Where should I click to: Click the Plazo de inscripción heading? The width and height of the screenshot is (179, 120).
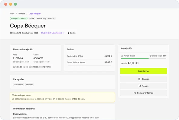(23, 49)
